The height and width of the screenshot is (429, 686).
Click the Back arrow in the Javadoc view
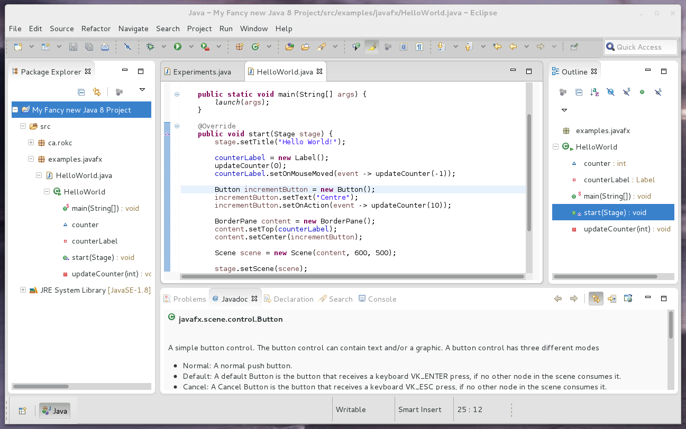pos(558,299)
